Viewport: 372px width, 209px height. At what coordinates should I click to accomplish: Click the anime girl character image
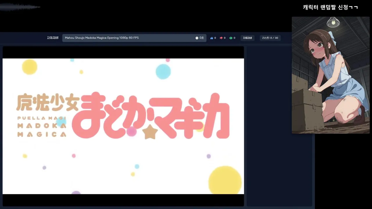coord(331,75)
